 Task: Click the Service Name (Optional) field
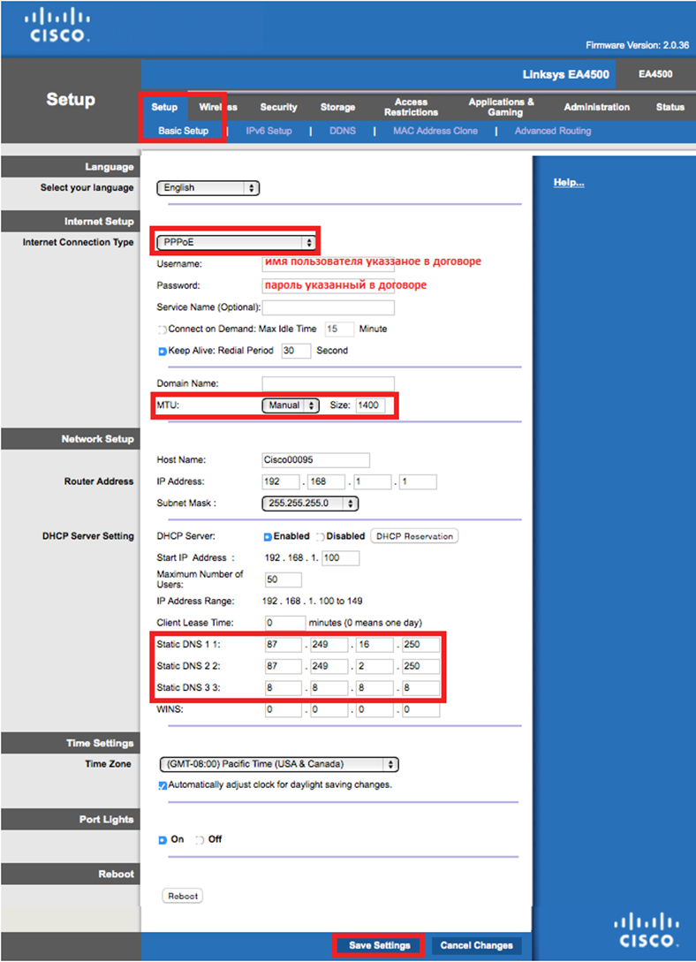328,307
